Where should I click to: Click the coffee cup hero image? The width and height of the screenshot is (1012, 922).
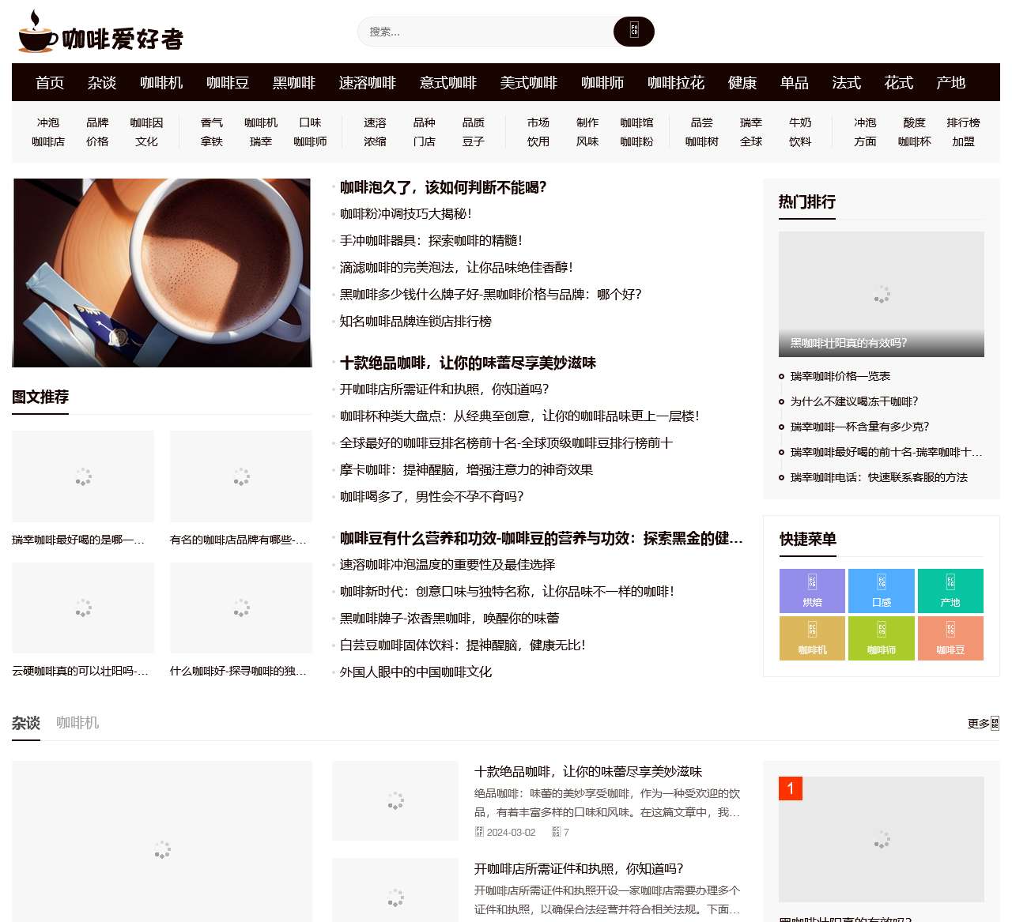(161, 273)
